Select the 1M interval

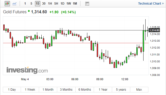coord(75,4)
